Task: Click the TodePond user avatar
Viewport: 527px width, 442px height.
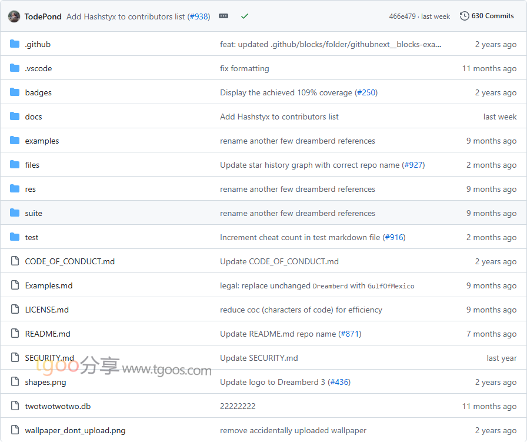Action: pyautogui.click(x=14, y=16)
